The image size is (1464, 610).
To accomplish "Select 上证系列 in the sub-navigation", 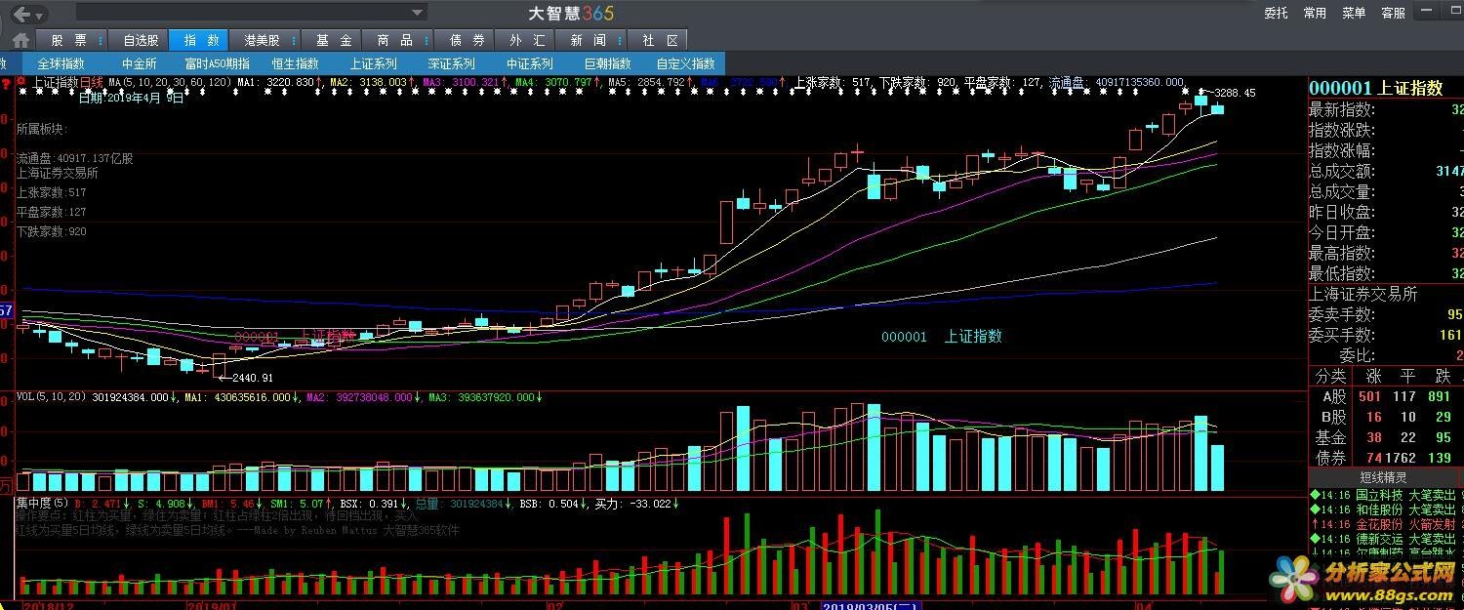I will pos(373,63).
